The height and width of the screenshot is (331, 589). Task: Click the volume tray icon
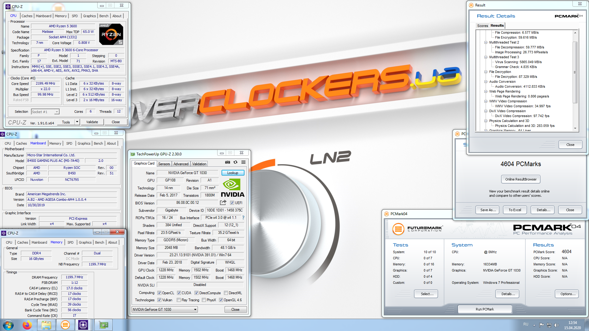pyautogui.click(x=556, y=325)
